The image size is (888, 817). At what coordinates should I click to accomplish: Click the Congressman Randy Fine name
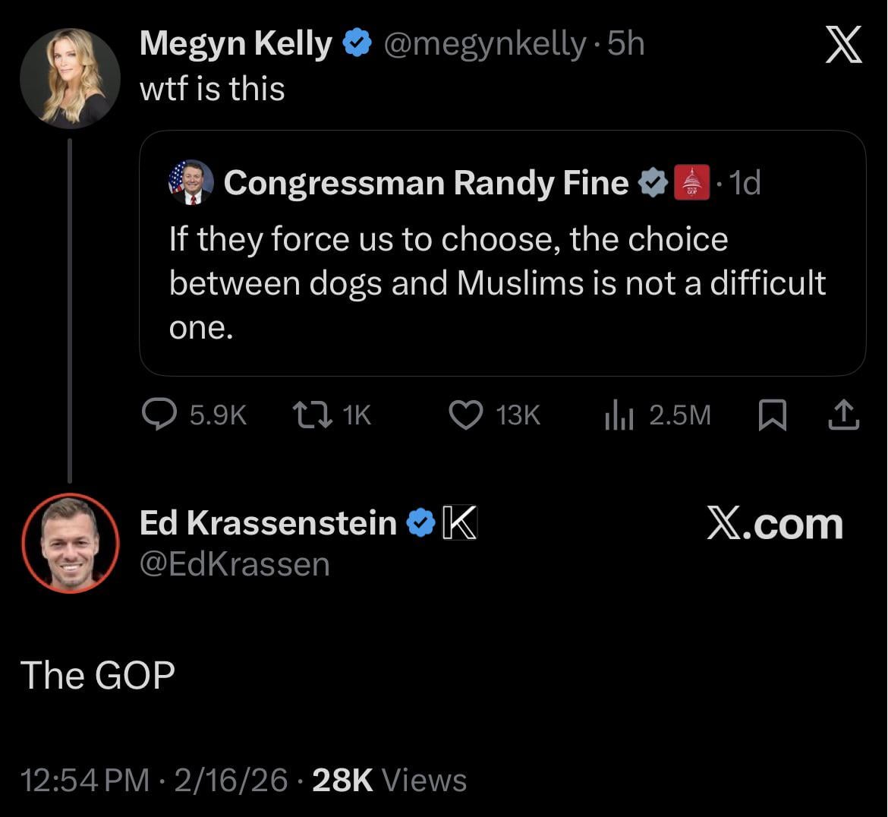click(x=426, y=182)
